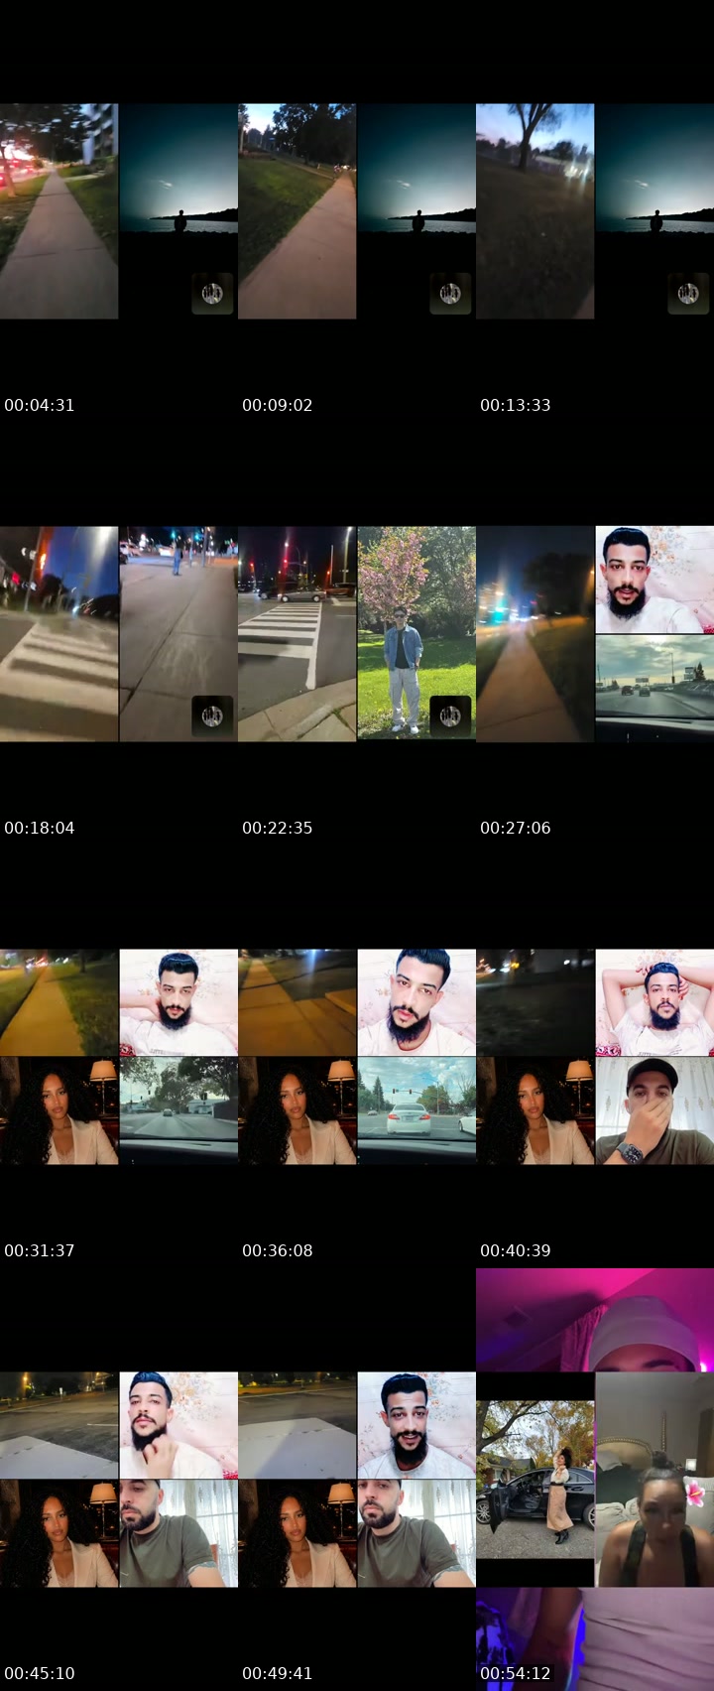Open the man in olive shirt panel at 00:49:41
The image size is (714, 1691).
click(416, 1534)
